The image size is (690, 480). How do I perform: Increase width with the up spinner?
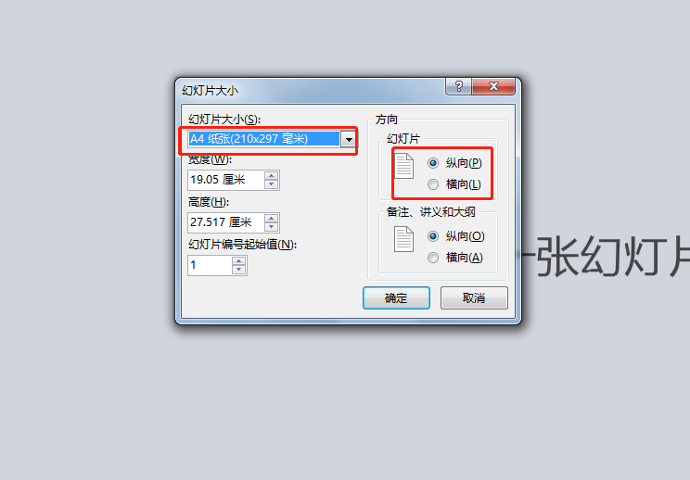point(272,176)
